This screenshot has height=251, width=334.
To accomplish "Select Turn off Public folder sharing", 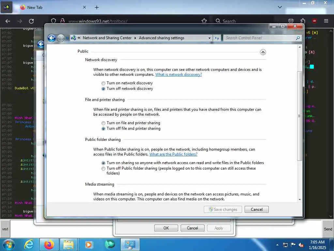I will (103, 169).
